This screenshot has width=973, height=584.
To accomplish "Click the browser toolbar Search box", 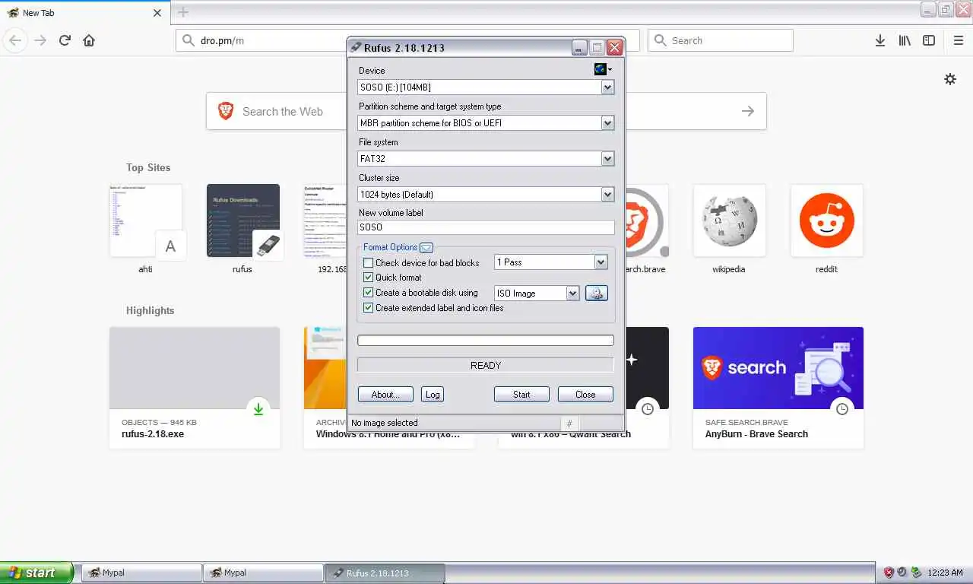I will tap(720, 40).
